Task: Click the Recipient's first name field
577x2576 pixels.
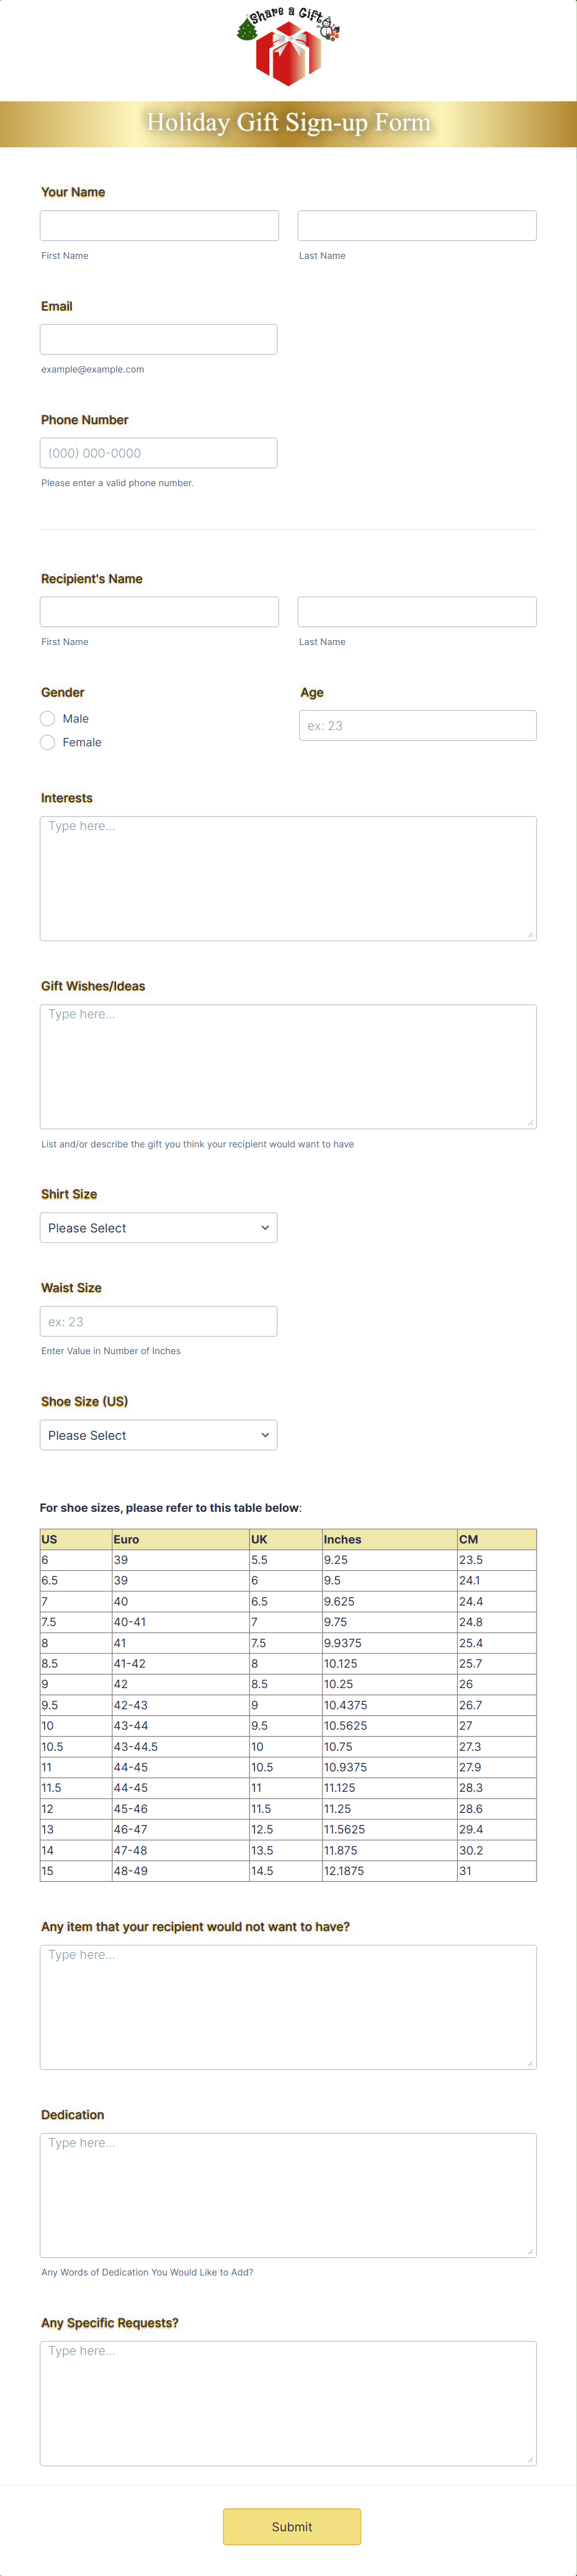Action: 158,611
